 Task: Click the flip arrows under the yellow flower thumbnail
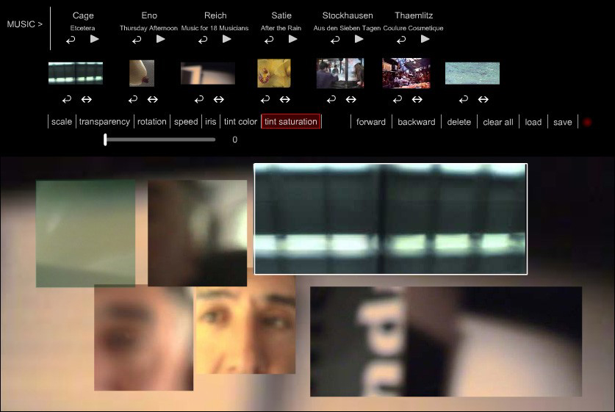(x=285, y=99)
